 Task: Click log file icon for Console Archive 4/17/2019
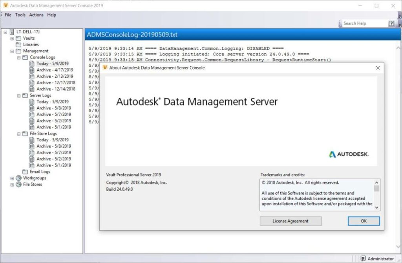pyautogui.click(x=32, y=70)
